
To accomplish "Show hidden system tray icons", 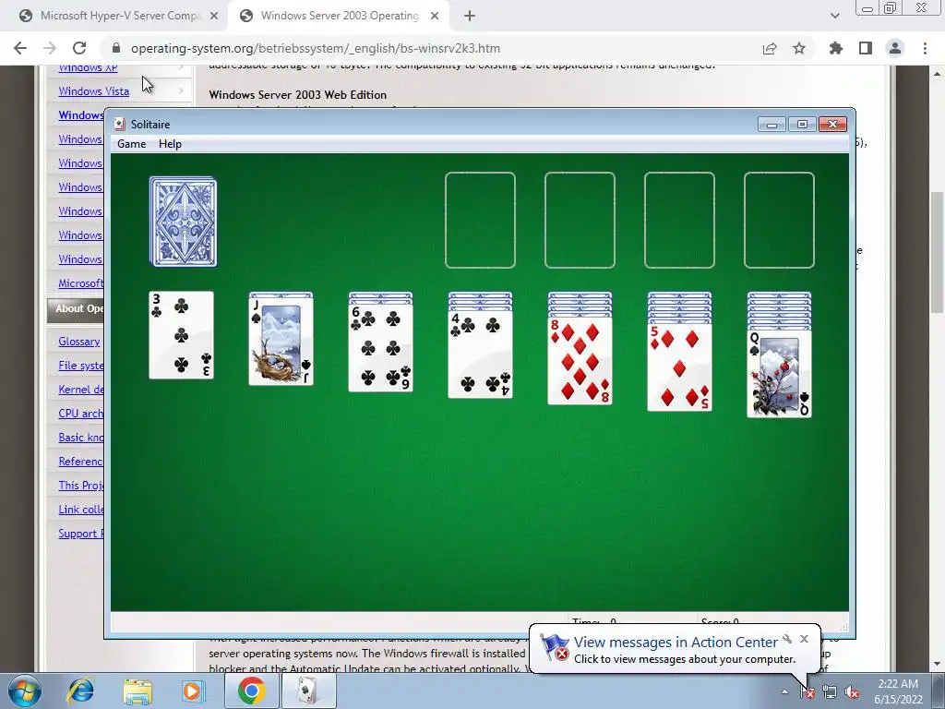I will click(784, 692).
